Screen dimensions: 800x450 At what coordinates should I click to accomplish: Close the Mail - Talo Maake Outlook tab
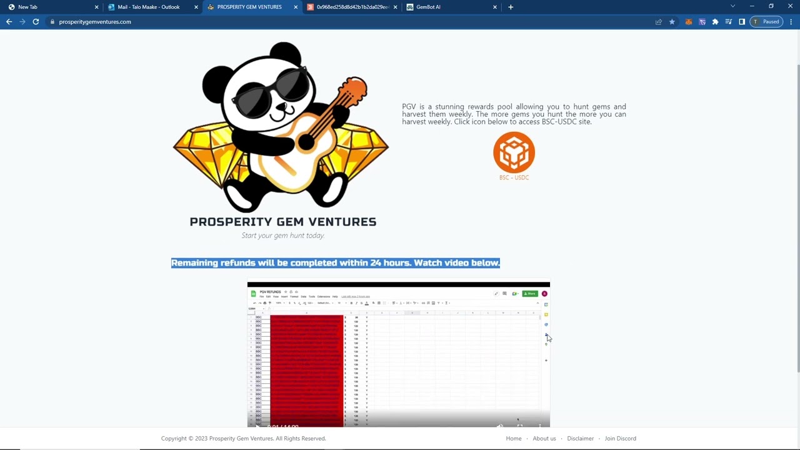point(196,7)
